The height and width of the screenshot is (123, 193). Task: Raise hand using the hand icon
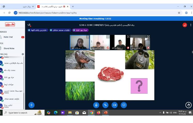click(x=188, y=105)
